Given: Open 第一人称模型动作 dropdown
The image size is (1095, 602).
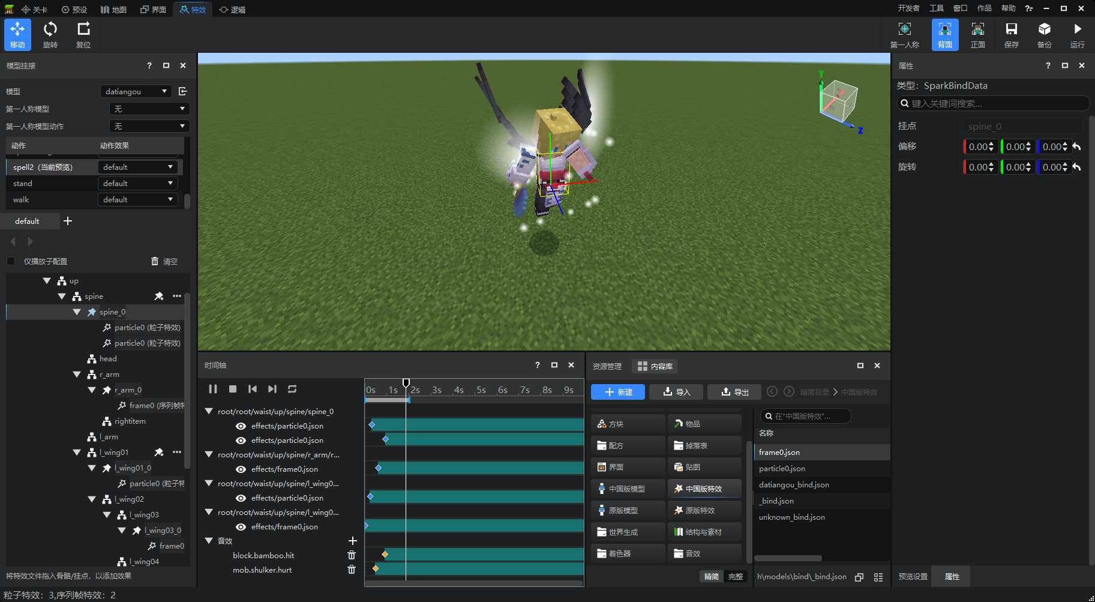Looking at the screenshot, I should (149, 126).
